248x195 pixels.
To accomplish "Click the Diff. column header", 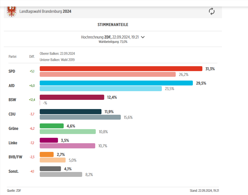I will pyautogui.click(x=32, y=57).
